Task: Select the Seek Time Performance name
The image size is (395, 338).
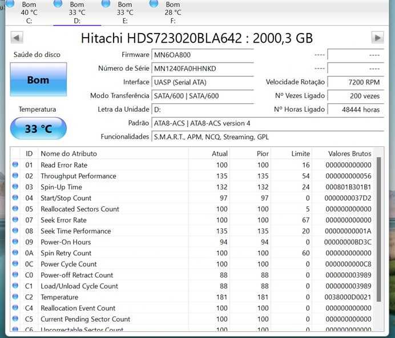Action: 75,231
